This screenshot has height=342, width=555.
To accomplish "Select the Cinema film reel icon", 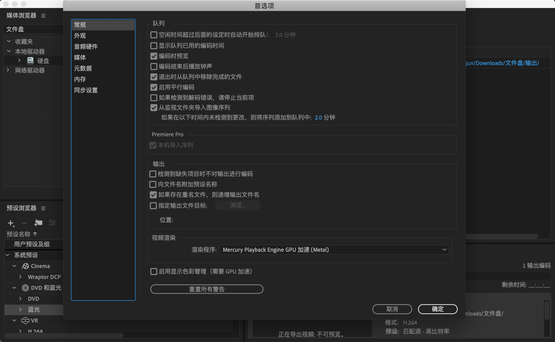I will pos(25,266).
